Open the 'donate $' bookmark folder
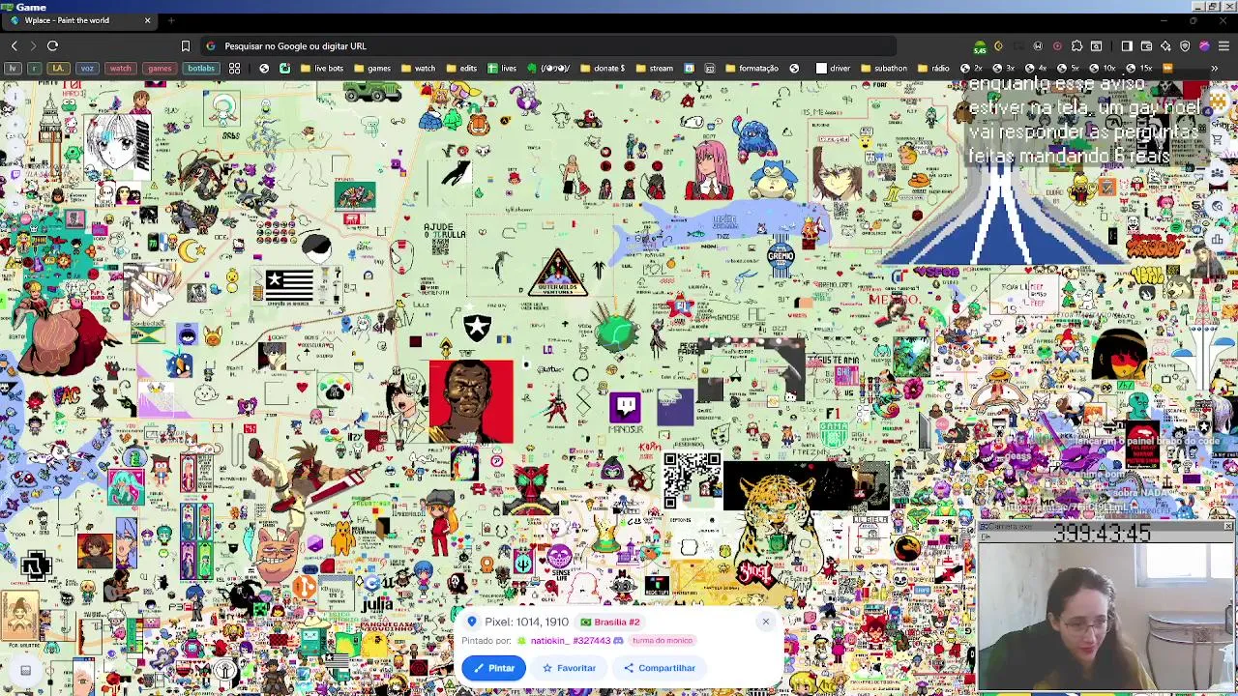The image size is (1238, 696). coord(602,69)
